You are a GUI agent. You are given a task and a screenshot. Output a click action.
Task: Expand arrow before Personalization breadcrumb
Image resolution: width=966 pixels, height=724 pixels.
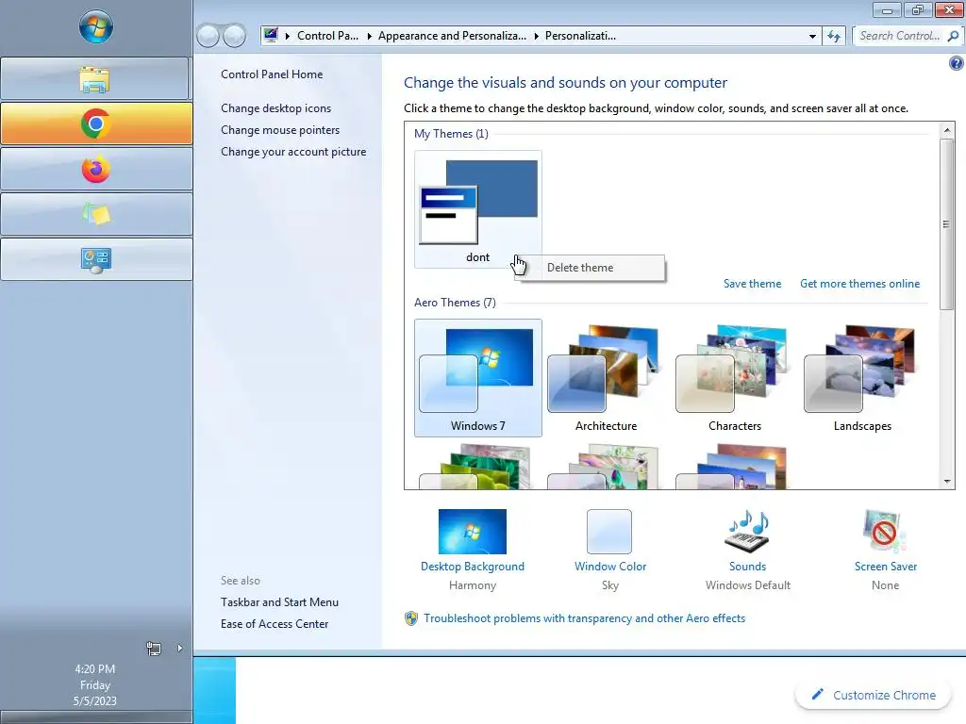click(536, 36)
